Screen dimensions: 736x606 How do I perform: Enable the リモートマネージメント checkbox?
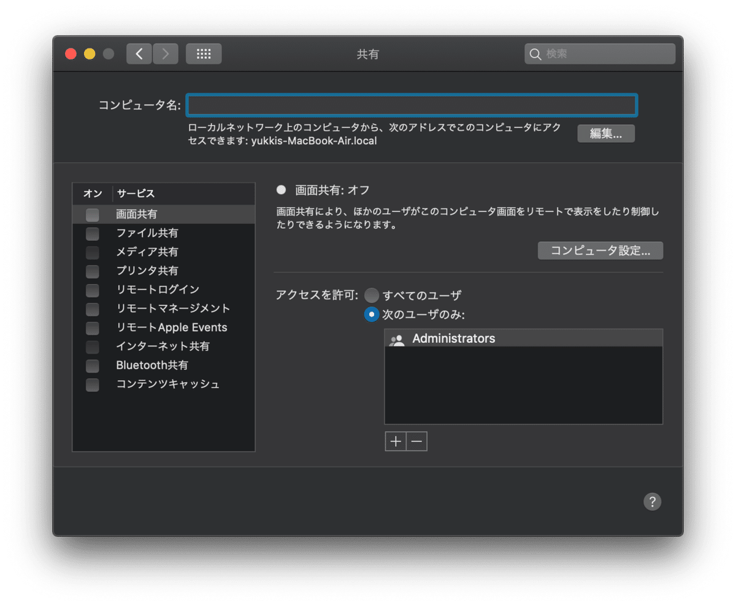[x=93, y=309]
